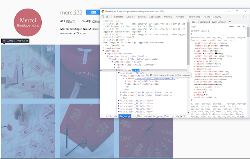Click the href link taken-by=mercci22

tap(155, 79)
